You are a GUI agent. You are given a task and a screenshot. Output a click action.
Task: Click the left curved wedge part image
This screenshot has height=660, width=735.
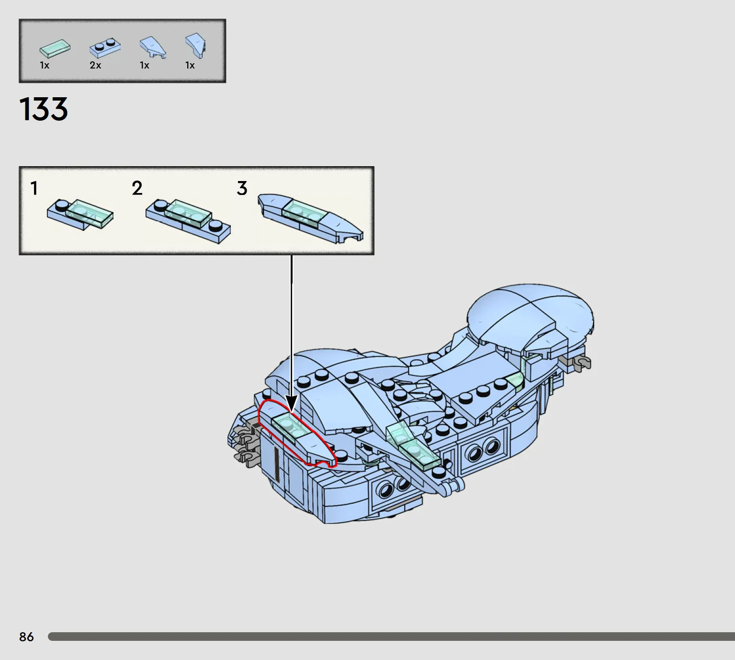pos(153,47)
